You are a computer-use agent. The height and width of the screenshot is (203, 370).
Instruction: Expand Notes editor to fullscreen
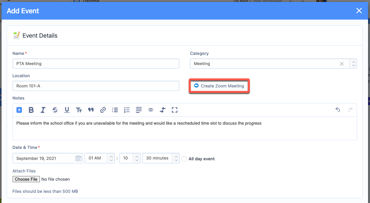(x=175, y=110)
